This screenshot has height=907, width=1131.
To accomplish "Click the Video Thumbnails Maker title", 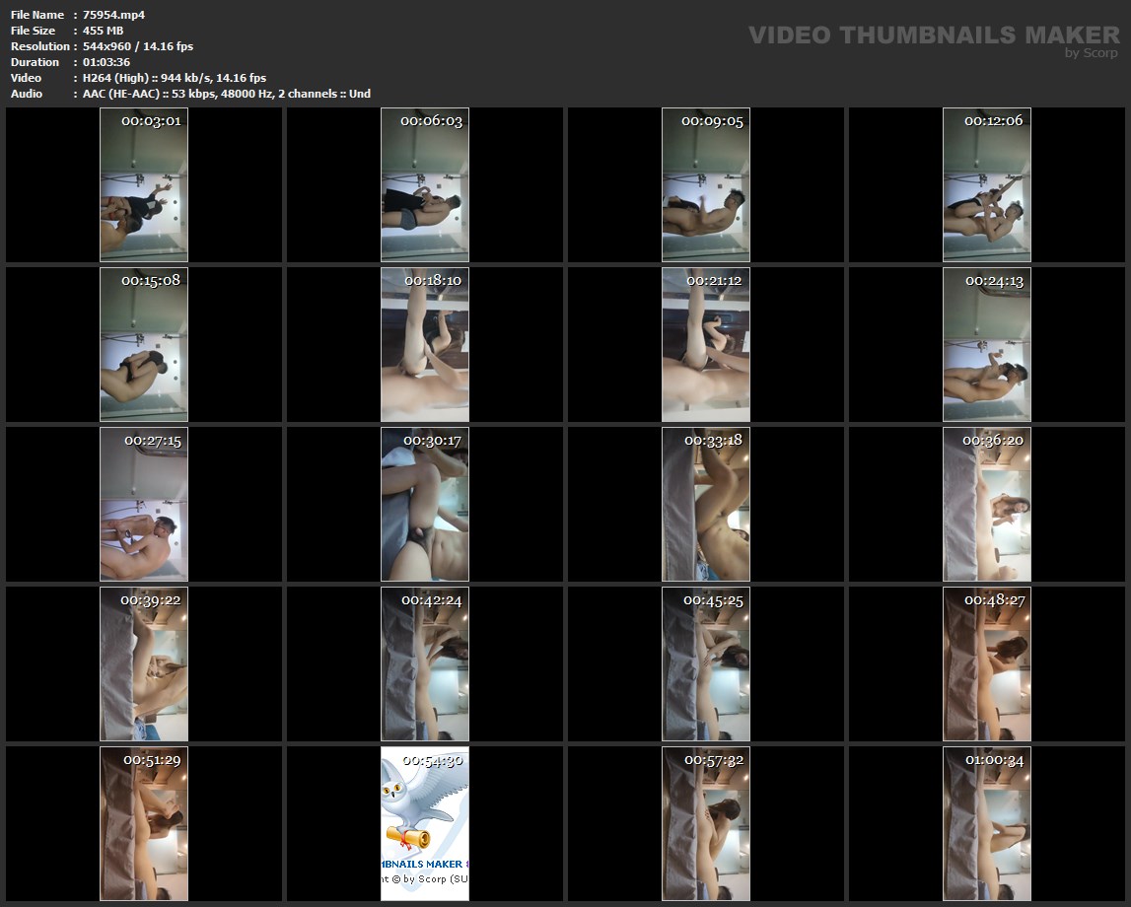I will pyautogui.click(x=933, y=35).
